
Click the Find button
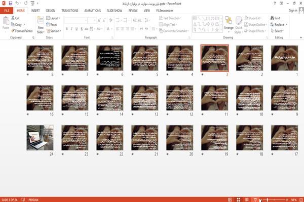pos(275,18)
